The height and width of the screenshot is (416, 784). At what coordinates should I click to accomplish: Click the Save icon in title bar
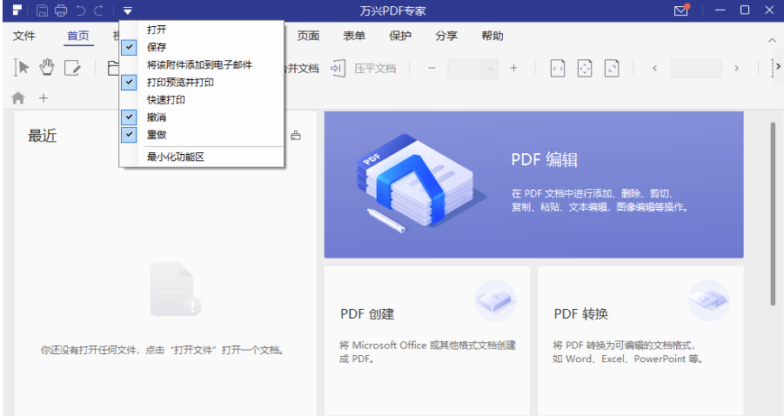click(42, 10)
